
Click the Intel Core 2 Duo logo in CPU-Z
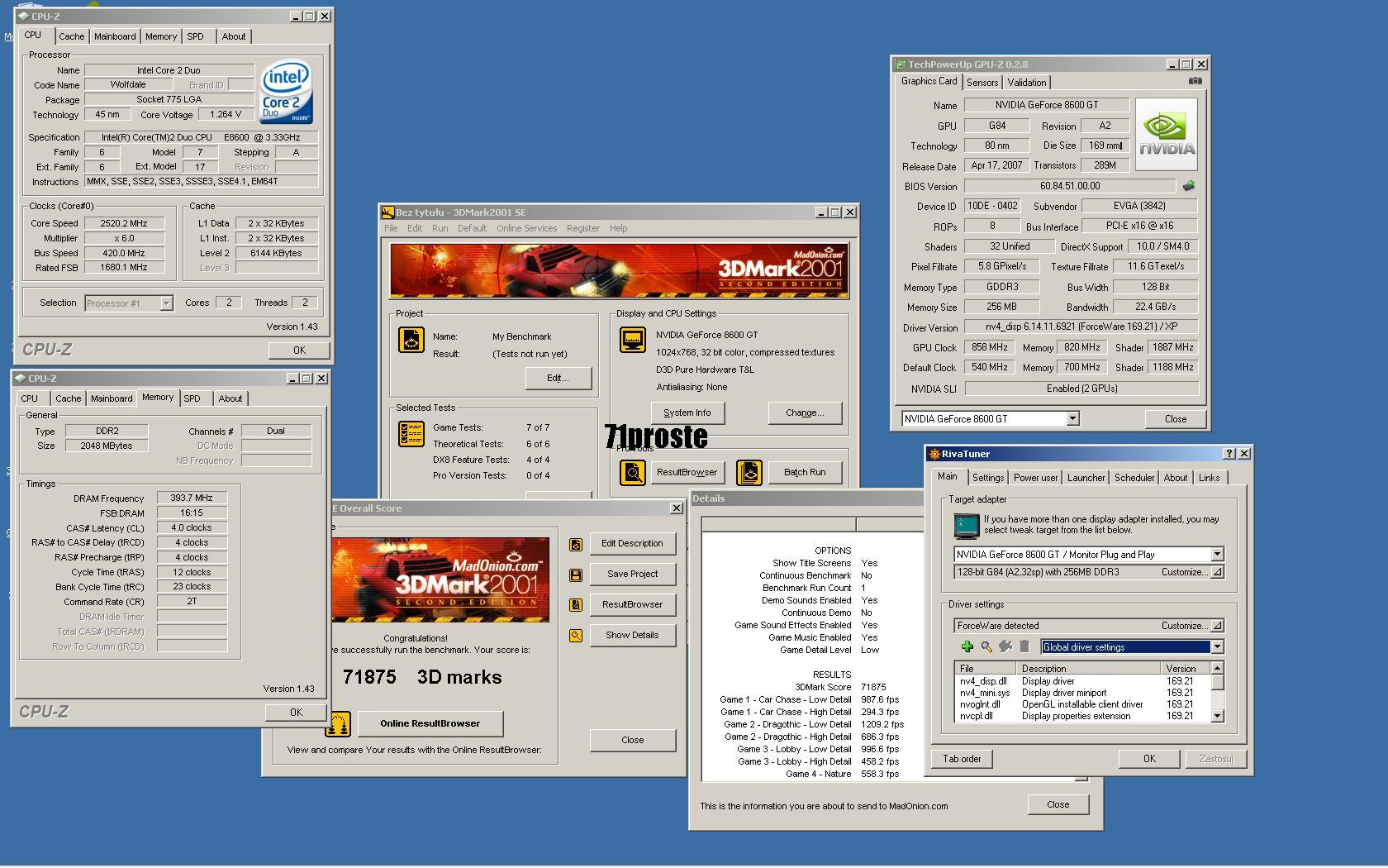(286, 92)
